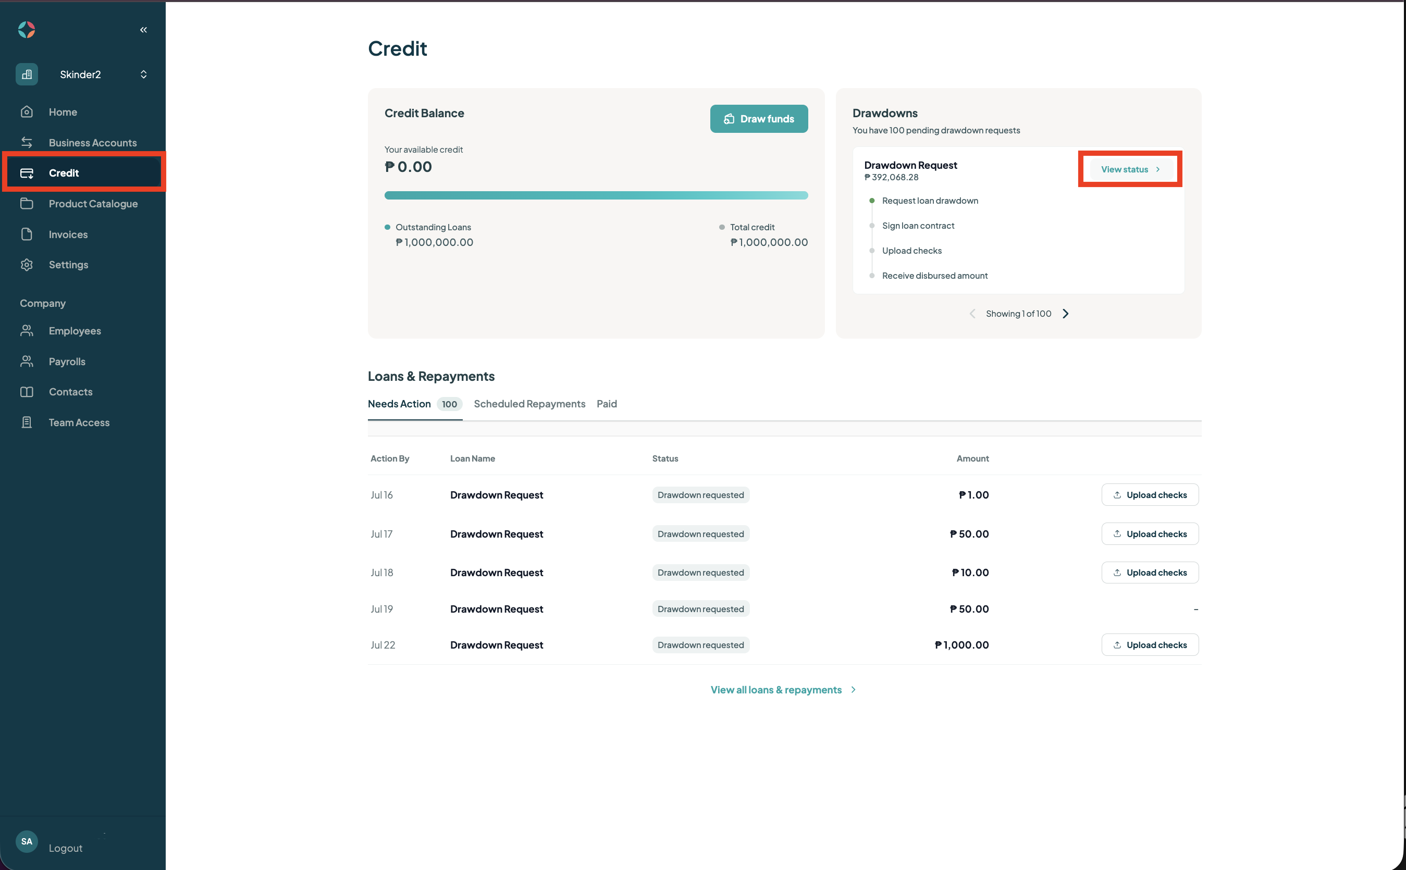The height and width of the screenshot is (870, 1406).
Task: Click the ₱0.00 available credit value
Action: 408,167
